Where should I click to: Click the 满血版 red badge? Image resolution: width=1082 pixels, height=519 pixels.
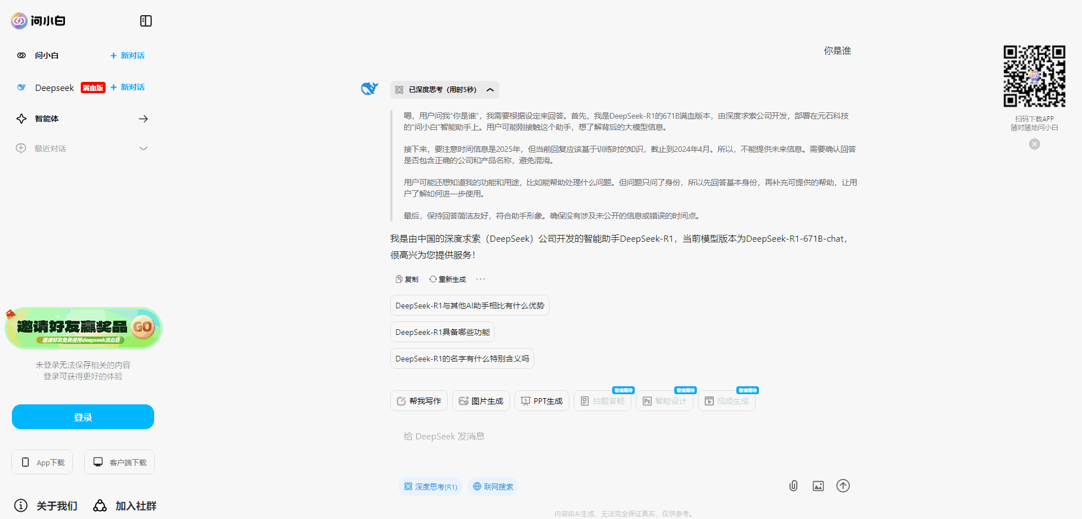[x=93, y=88]
